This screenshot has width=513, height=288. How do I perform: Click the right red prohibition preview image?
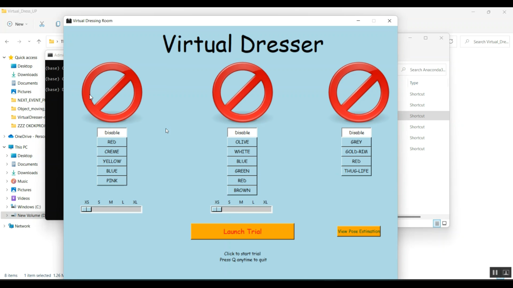click(358, 92)
